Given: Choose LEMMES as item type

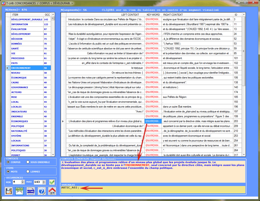Looking at the screenshot, I should point(28,171).
